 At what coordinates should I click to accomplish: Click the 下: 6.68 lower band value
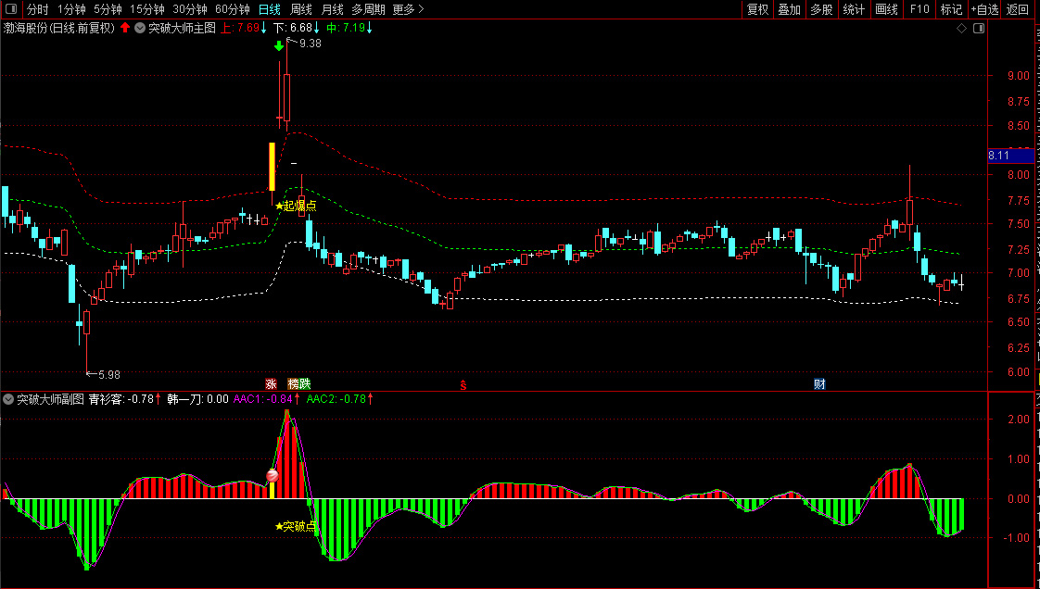[x=297, y=28]
